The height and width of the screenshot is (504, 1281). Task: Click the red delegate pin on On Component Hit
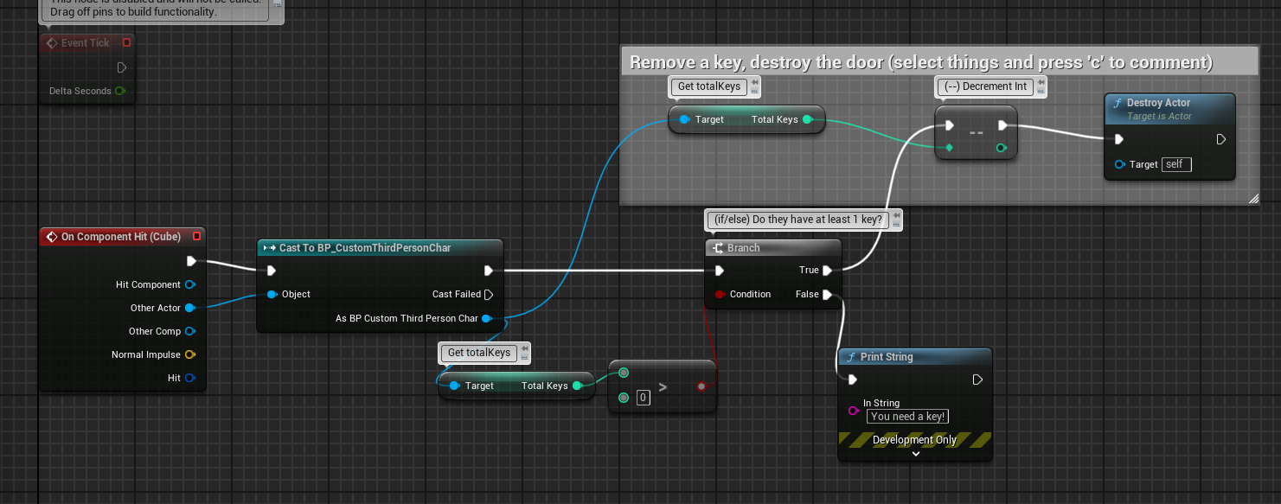tap(196, 236)
